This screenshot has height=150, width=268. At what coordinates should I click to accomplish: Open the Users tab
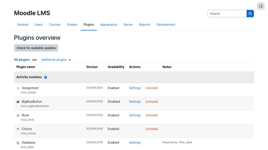point(38,25)
